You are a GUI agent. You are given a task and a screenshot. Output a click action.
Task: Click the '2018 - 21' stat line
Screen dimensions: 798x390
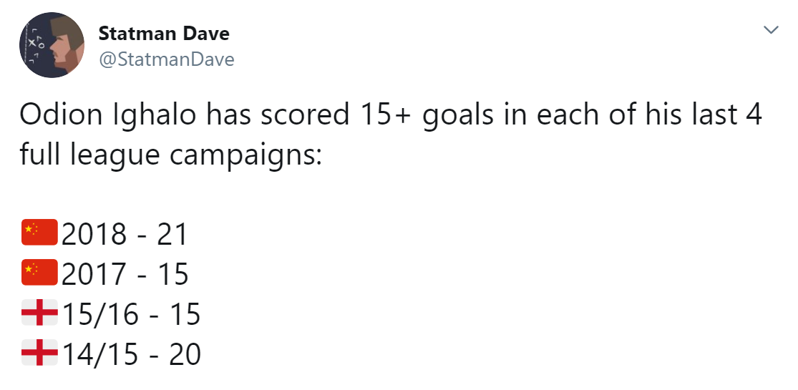tap(124, 234)
